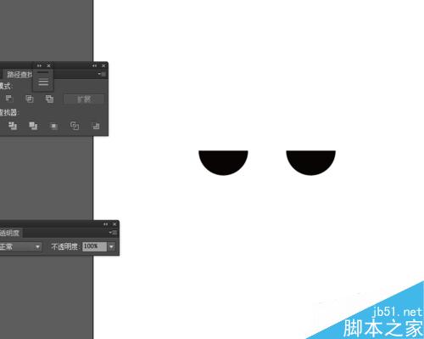Close the Pathfinder panel

[x=103, y=65]
